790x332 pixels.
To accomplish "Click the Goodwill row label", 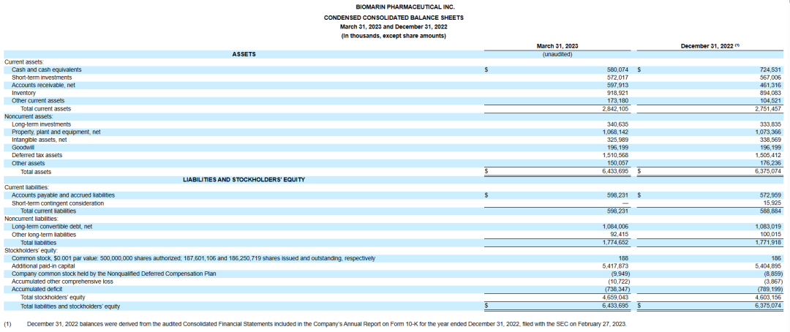I will pyautogui.click(x=22, y=148).
